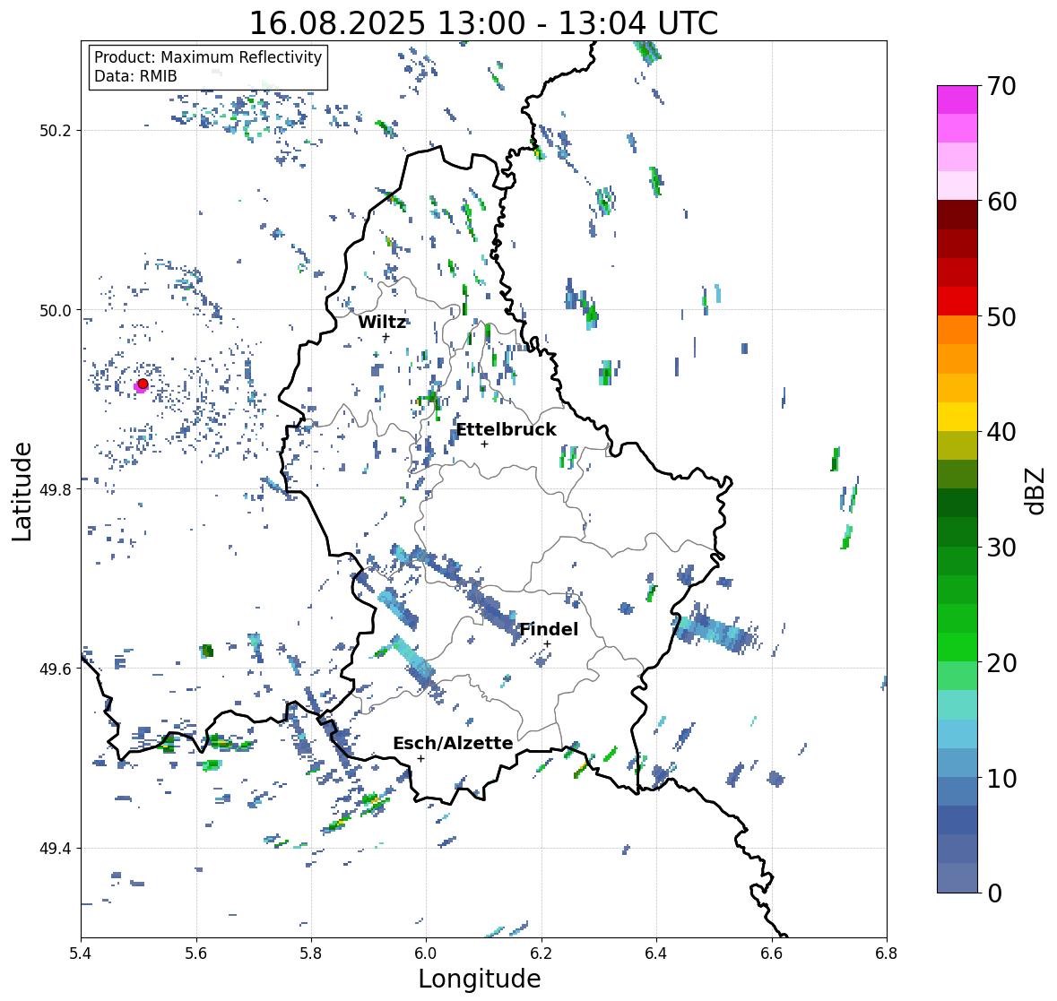Pick the yellow colorbar segment near 40
The image size is (1057, 1001).
tap(957, 417)
